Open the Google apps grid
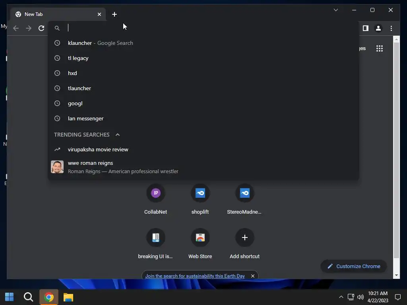407x305 pixels. click(380, 48)
